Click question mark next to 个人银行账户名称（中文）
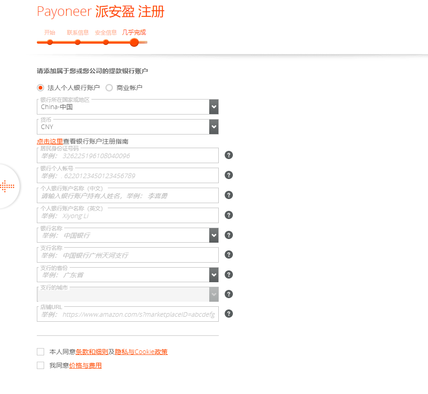Screen dimensions: 428x394 tap(228, 195)
